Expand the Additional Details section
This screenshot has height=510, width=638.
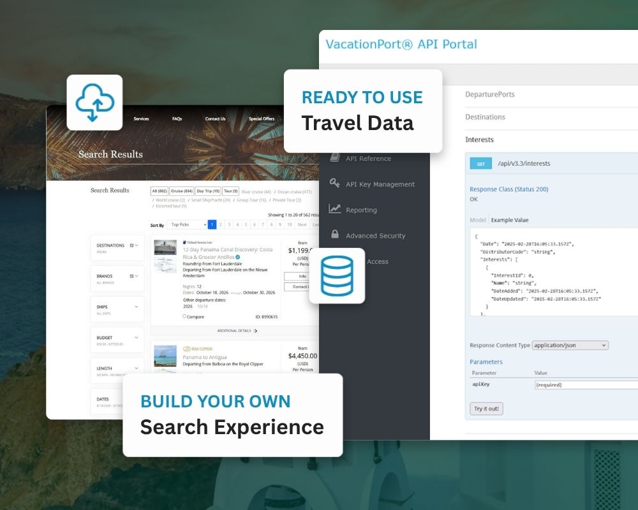click(234, 331)
